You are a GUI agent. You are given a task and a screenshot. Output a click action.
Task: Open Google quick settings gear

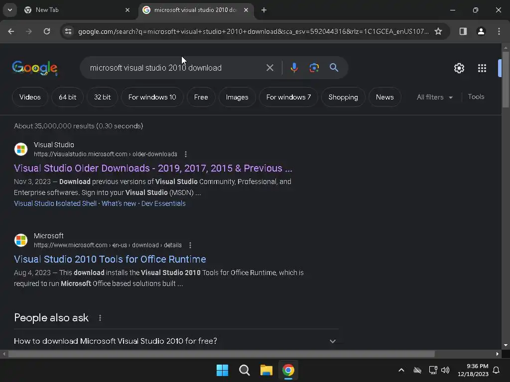459,68
